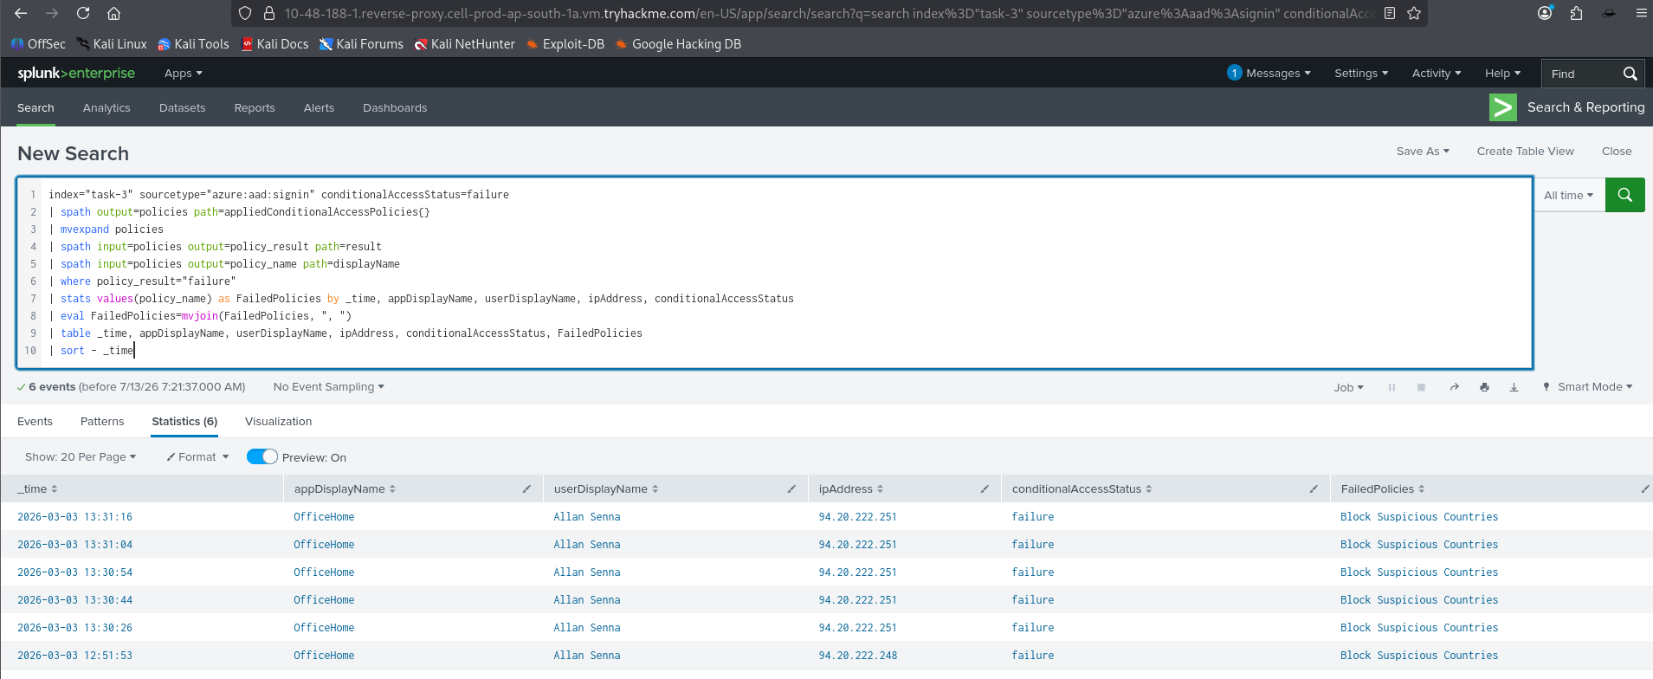
Task: Click the browser reload icon
Action: tap(83, 13)
